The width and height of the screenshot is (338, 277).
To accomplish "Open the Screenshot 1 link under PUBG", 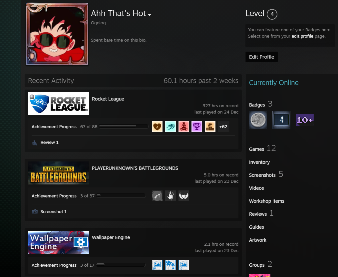I will pyautogui.click(x=54, y=211).
